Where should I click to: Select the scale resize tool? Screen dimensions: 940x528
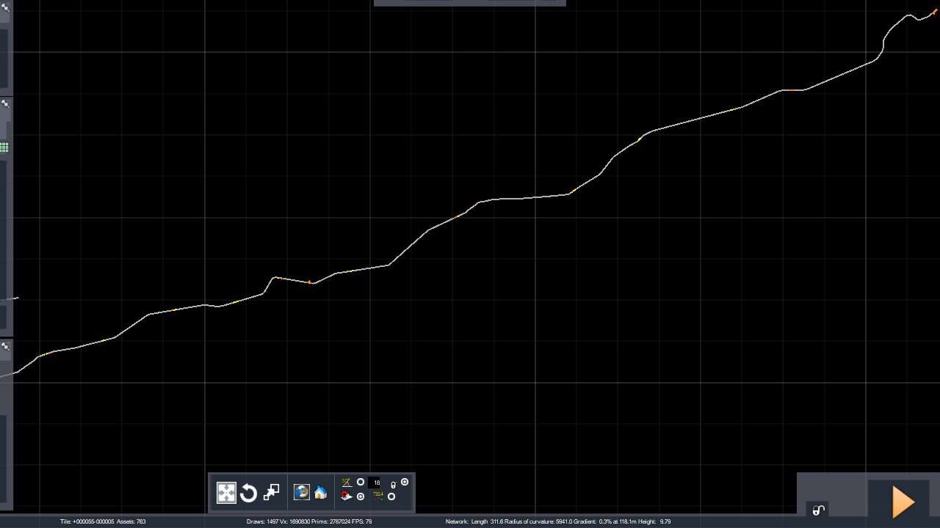[271, 493]
